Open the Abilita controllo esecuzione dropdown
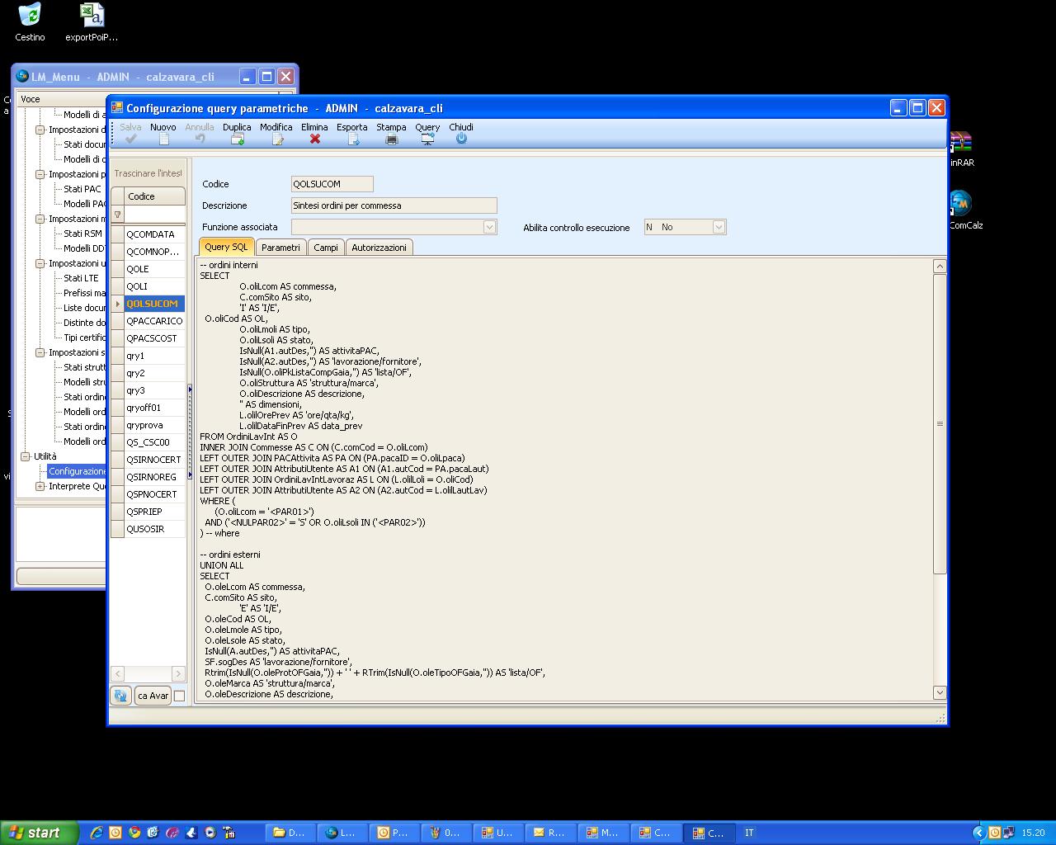The height and width of the screenshot is (845, 1056). click(718, 227)
